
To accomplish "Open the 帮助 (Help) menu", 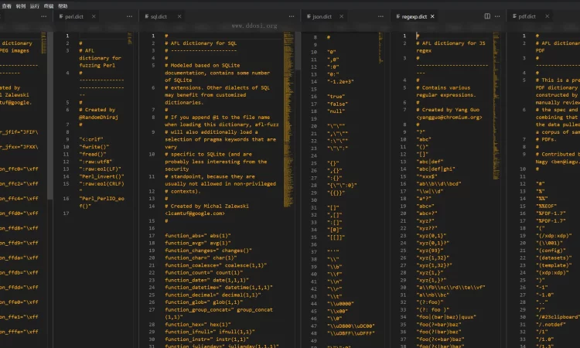I will click(63, 6).
